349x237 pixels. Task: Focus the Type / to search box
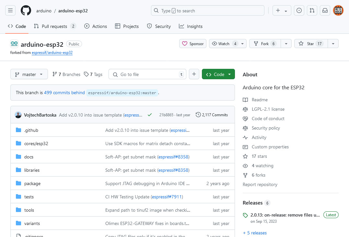[x=208, y=10]
